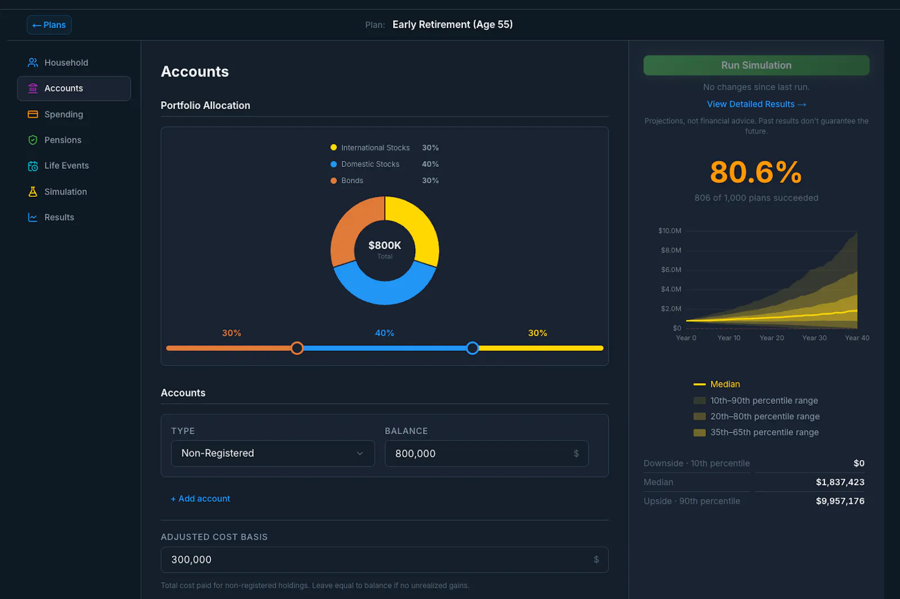Screen dimensions: 900x599
Task: Open View Detailed Results link
Action: pyautogui.click(x=756, y=104)
